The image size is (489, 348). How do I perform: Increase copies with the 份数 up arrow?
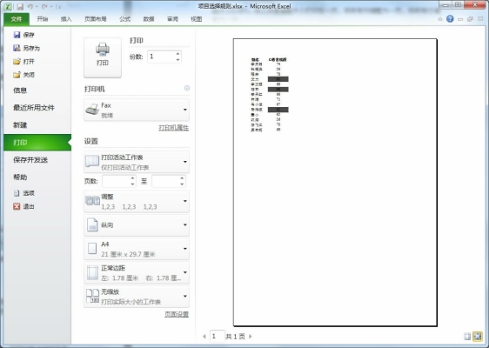[x=178, y=54]
